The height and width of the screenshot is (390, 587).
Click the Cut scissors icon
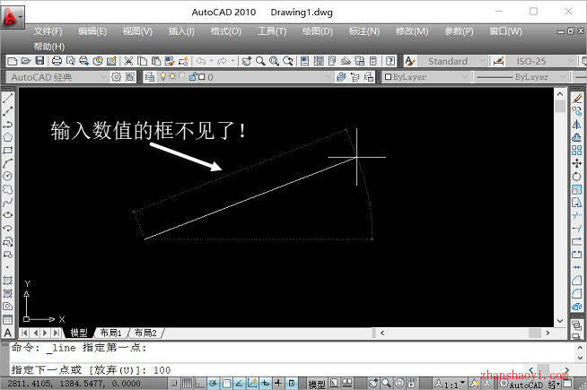(x=128, y=61)
